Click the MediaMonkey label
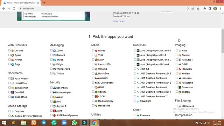Viewport: 224px width, 126px height. (106, 101)
